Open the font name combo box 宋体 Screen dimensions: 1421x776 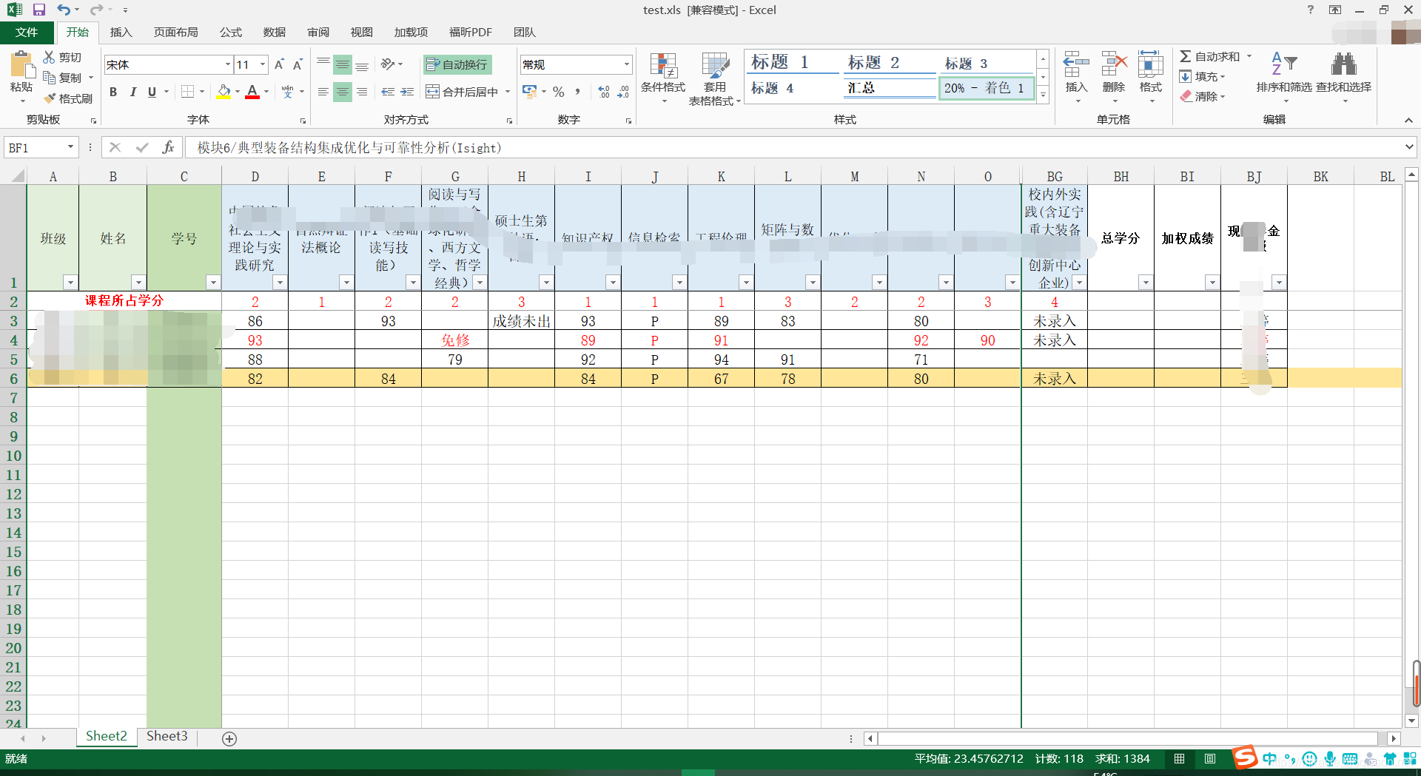click(169, 65)
